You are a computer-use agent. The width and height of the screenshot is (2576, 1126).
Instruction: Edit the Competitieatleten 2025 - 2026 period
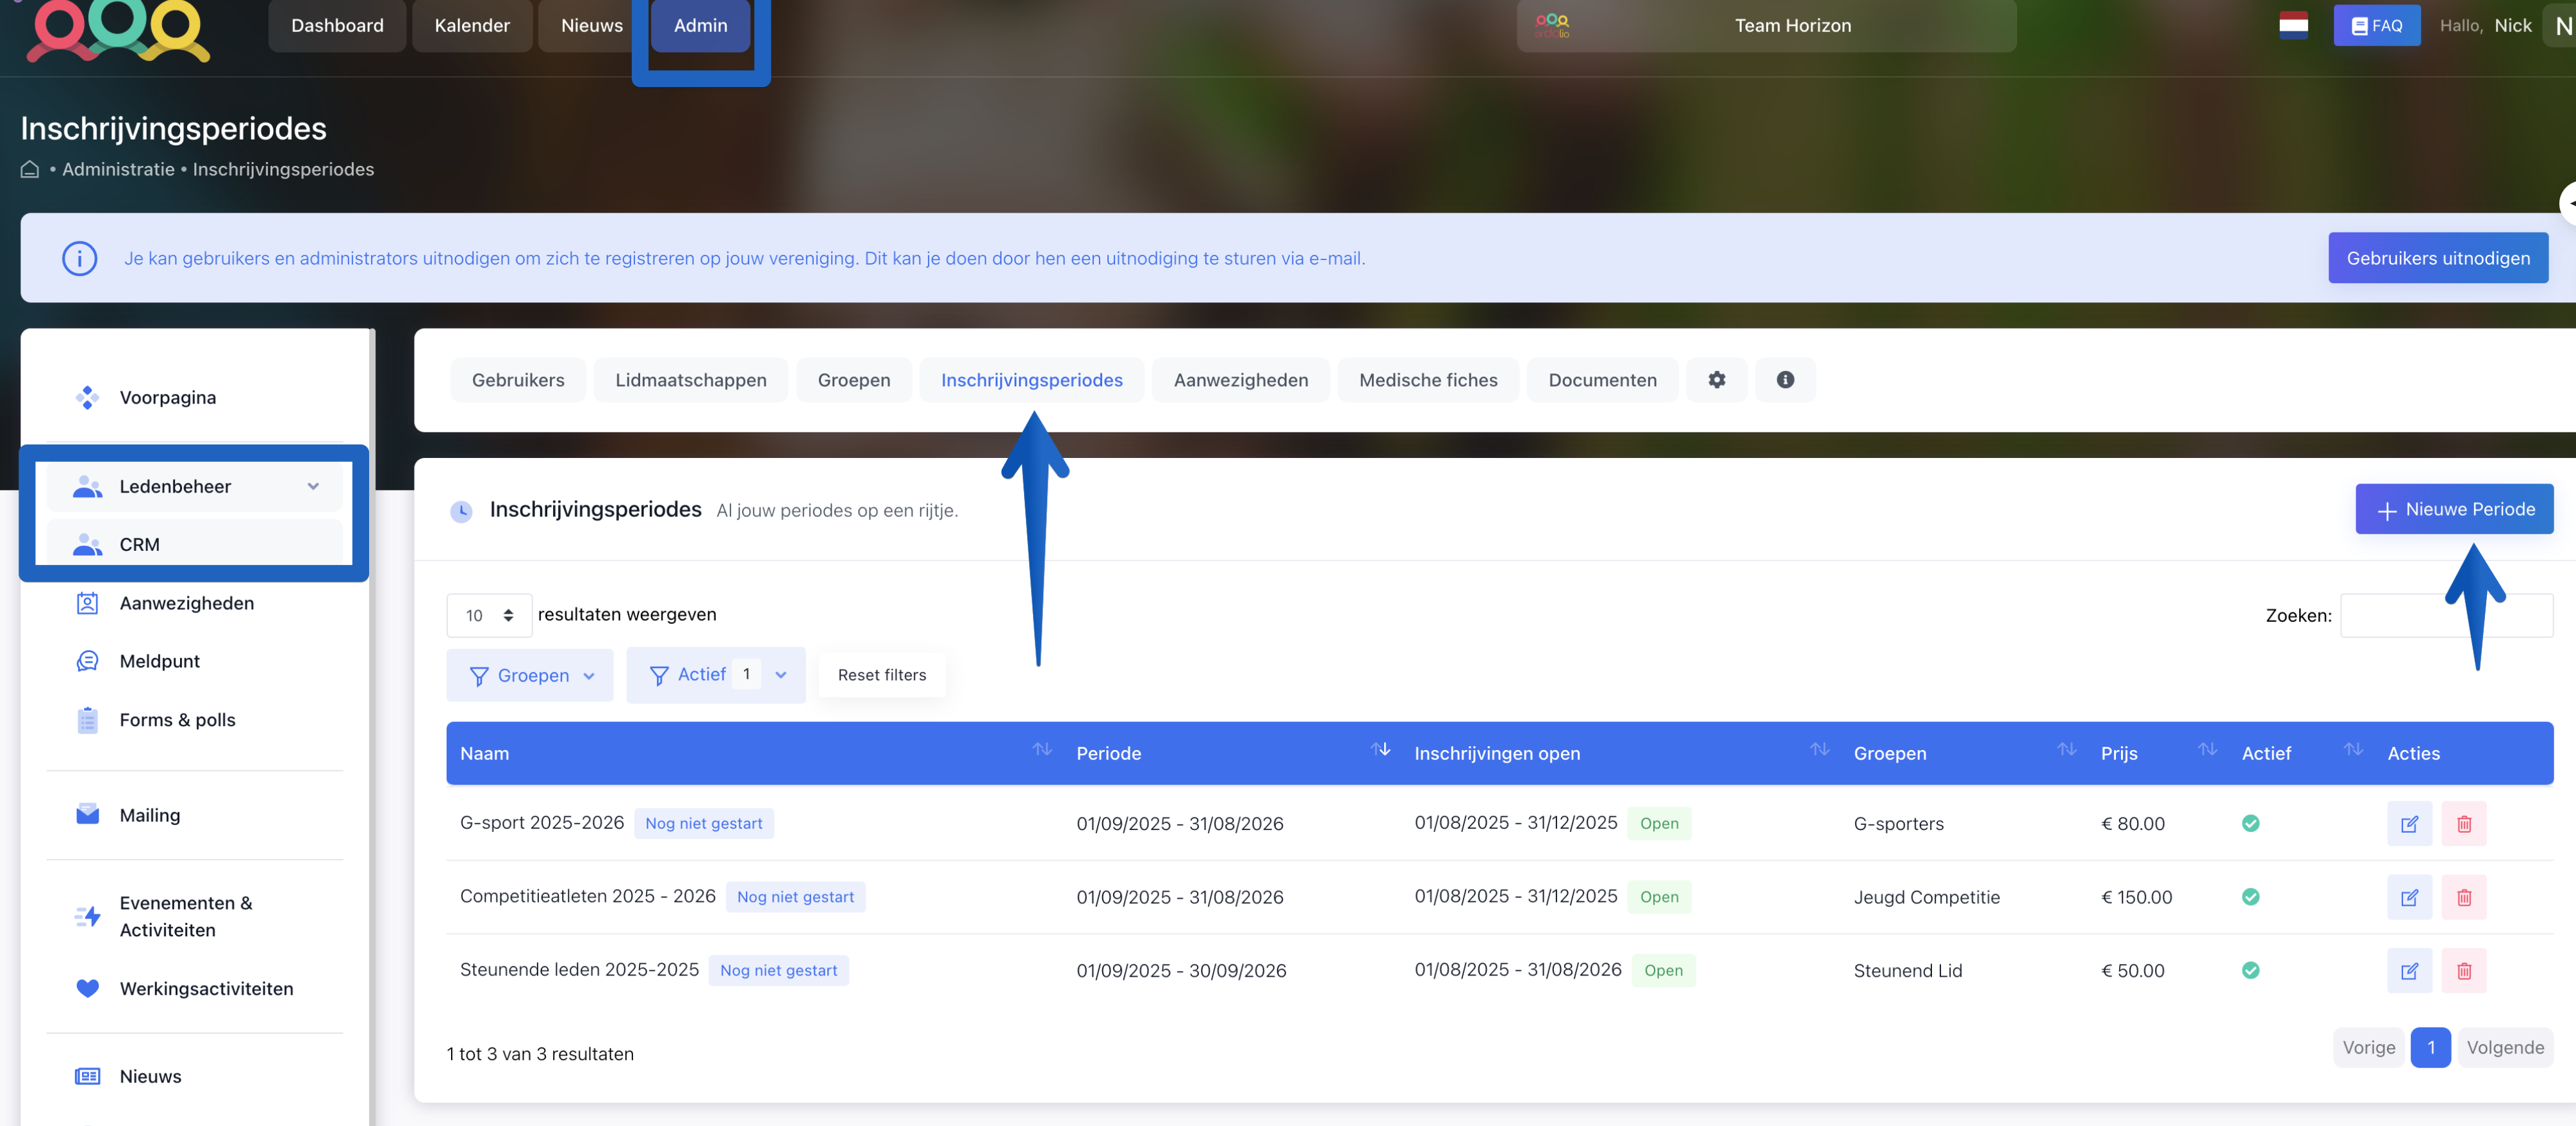tap(2409, 897)
